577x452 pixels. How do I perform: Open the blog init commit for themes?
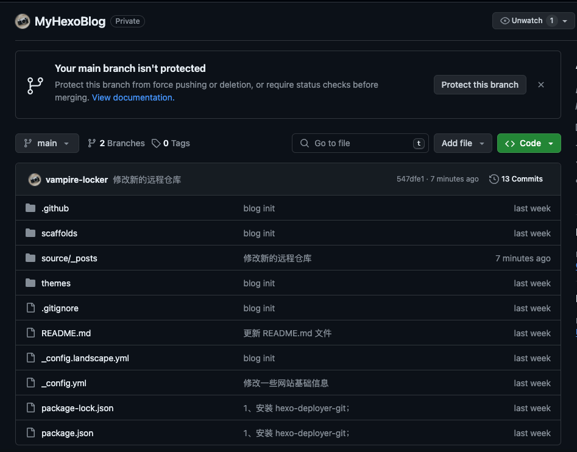click(259, 283)
